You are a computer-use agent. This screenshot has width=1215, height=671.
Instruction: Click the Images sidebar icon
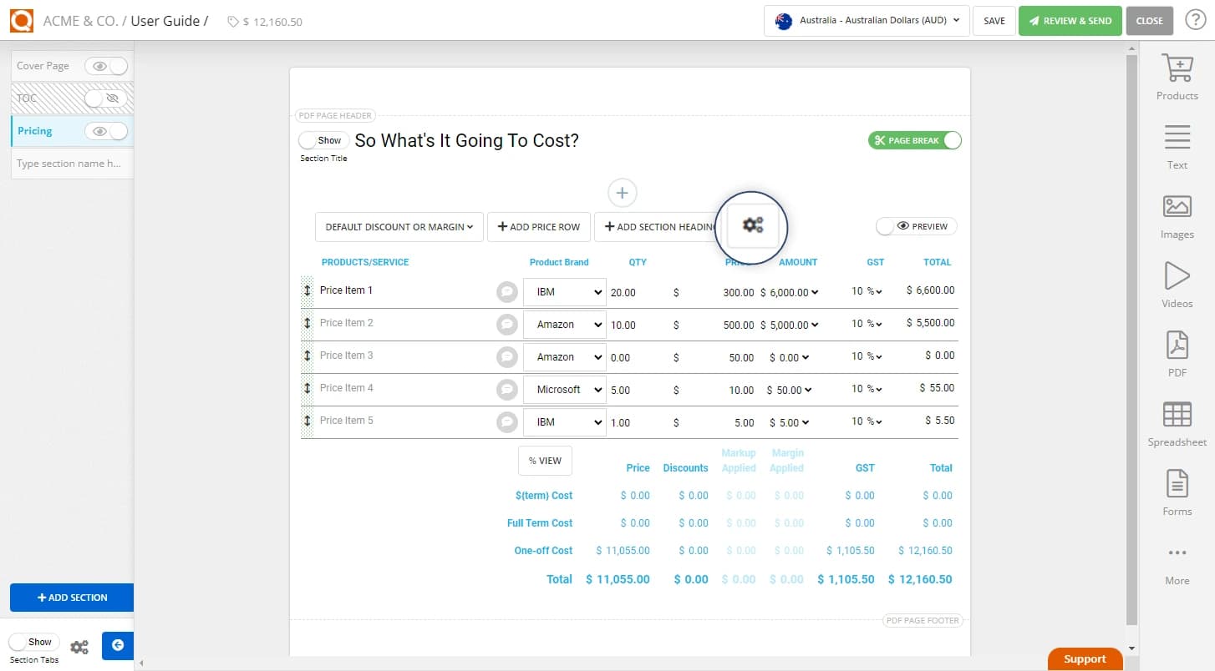click(1177, 214)
